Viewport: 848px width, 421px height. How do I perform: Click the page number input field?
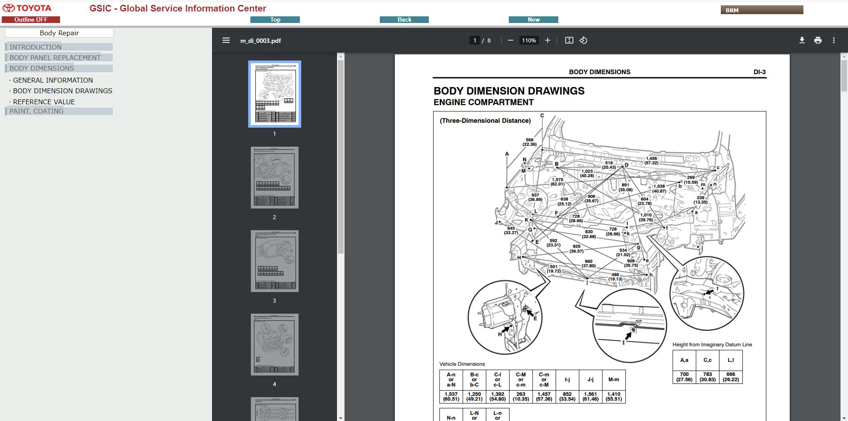coord(475,40)
